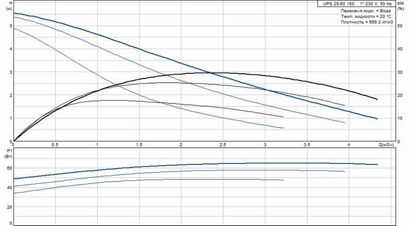Click the 60 tick on the P1 axis
Screen dimensions: 410x226
tap(9, 168)
